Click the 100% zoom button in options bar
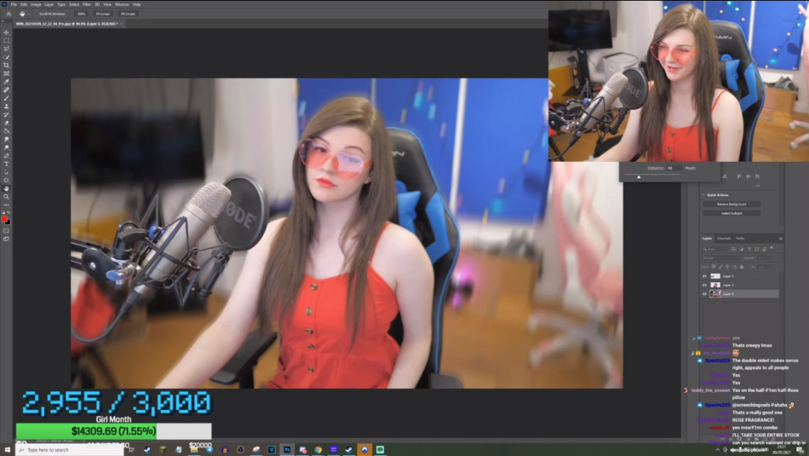The height and width of the screenshot is (456, 809). pos(81,14)
